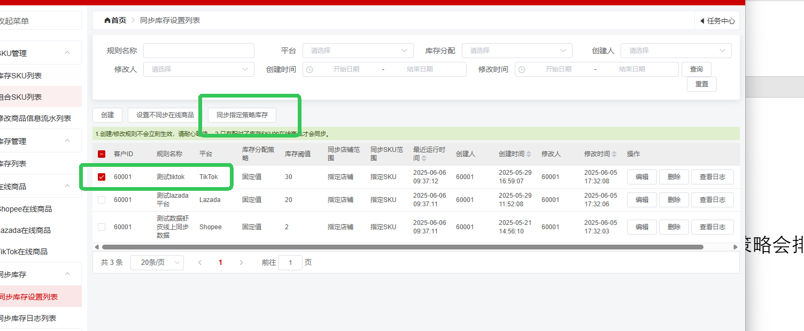Click the home icon in breadcrumb
The height and width of the screenshot is (331, 804).
point(107,21)
